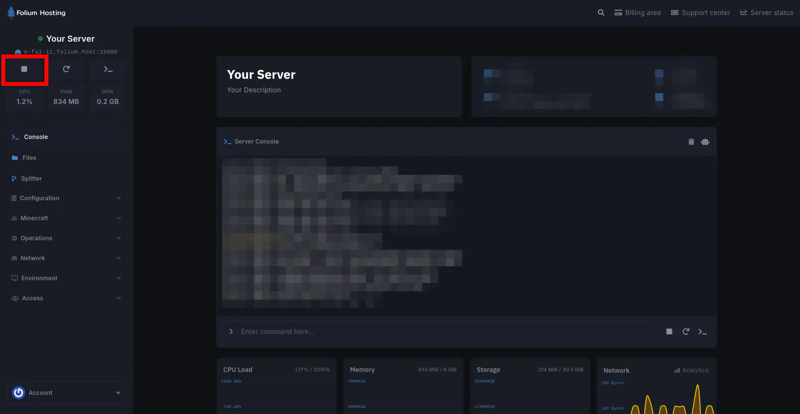
Task: Open Network Analytics link
Action: coord(691,371)
